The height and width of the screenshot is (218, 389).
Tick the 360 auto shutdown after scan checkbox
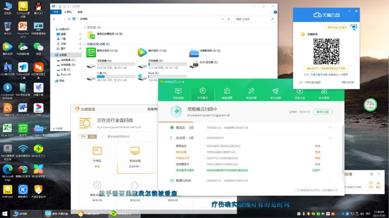(x=296, y=190)
